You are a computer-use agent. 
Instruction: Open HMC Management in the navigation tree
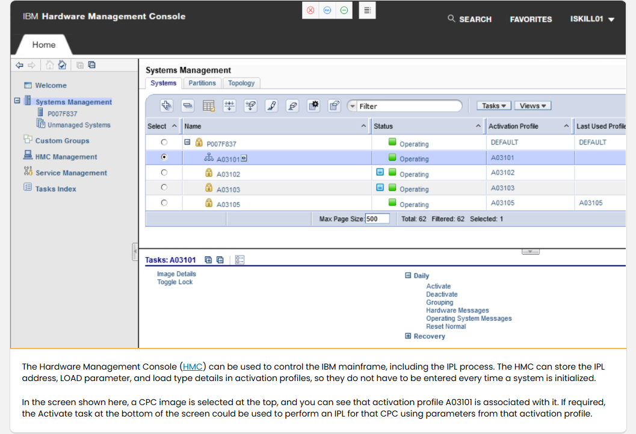66,157
